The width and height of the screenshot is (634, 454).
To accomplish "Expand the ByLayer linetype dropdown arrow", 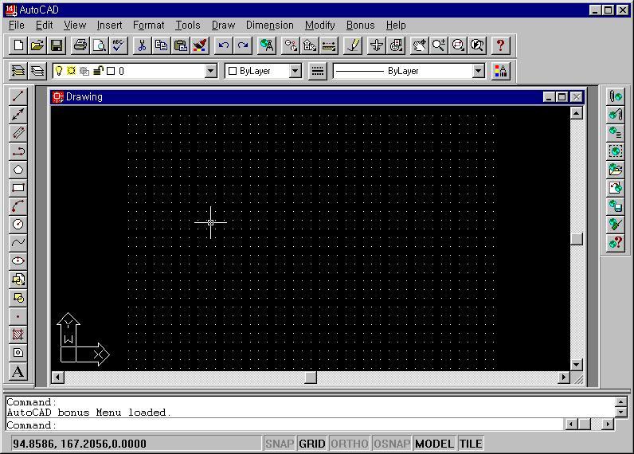I will pos(479,71).
